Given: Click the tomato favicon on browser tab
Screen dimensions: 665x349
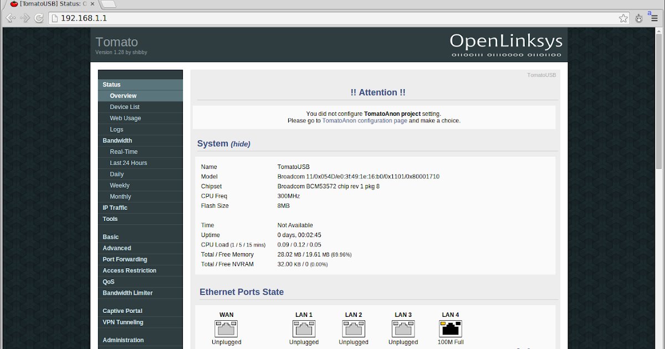Looking at the screenshot, I should pos(14,4).
